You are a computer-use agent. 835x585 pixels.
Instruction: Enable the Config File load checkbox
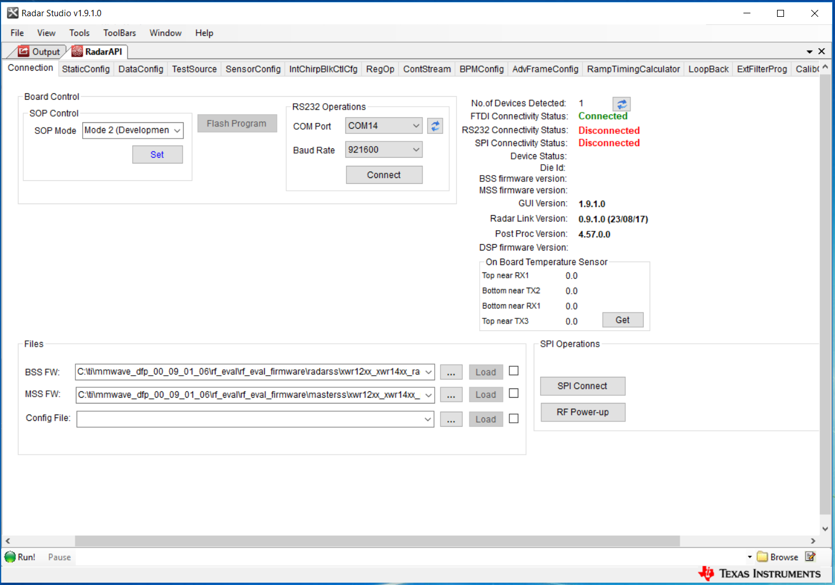pyautogui.click(x=513, y=419)
